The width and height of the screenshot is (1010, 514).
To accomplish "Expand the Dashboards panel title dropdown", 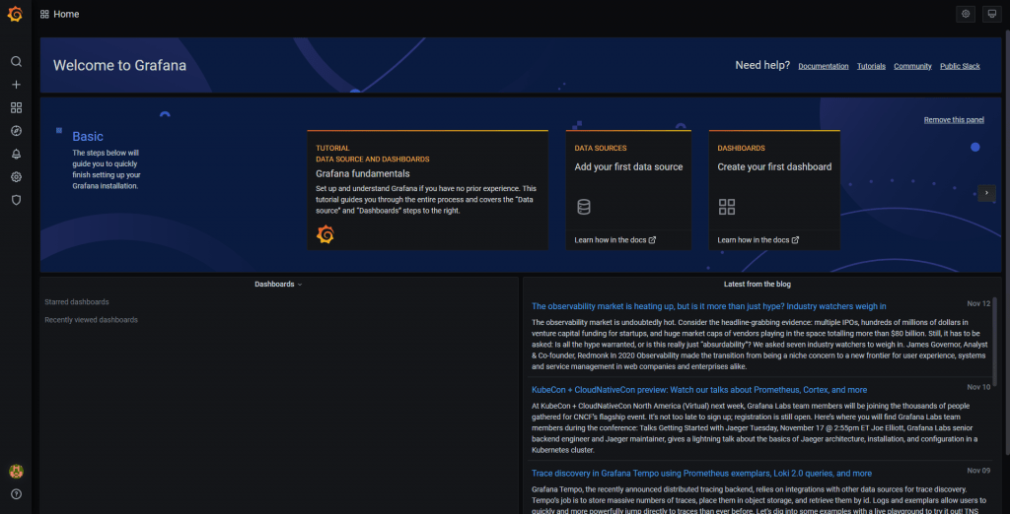I will 278,284.
